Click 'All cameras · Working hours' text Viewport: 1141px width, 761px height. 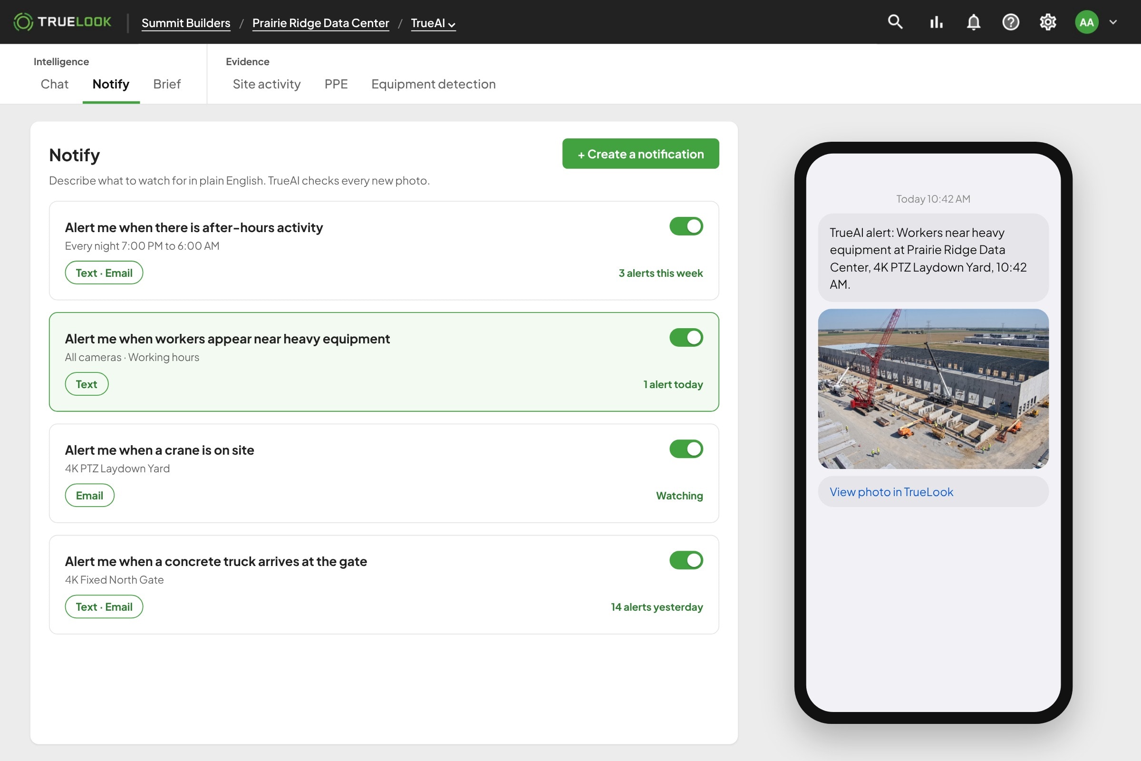tap(132, 357)
